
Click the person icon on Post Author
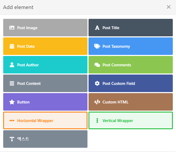(12, 65)
